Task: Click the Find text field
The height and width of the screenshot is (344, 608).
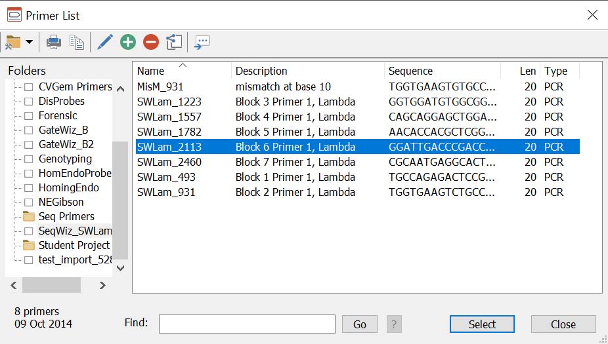Action: 247,324
